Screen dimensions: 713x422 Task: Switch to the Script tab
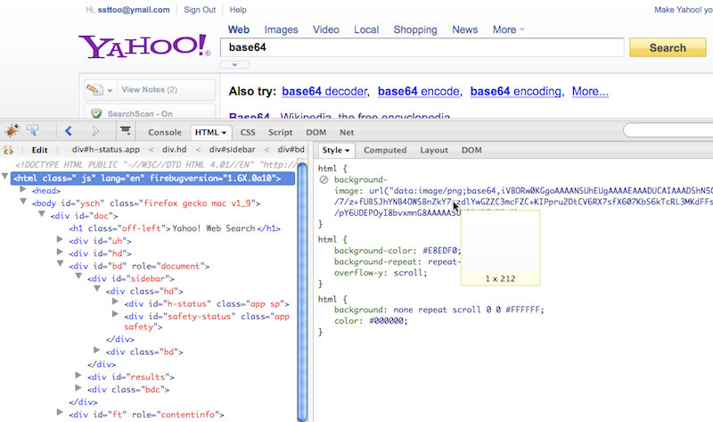(280, 132)
